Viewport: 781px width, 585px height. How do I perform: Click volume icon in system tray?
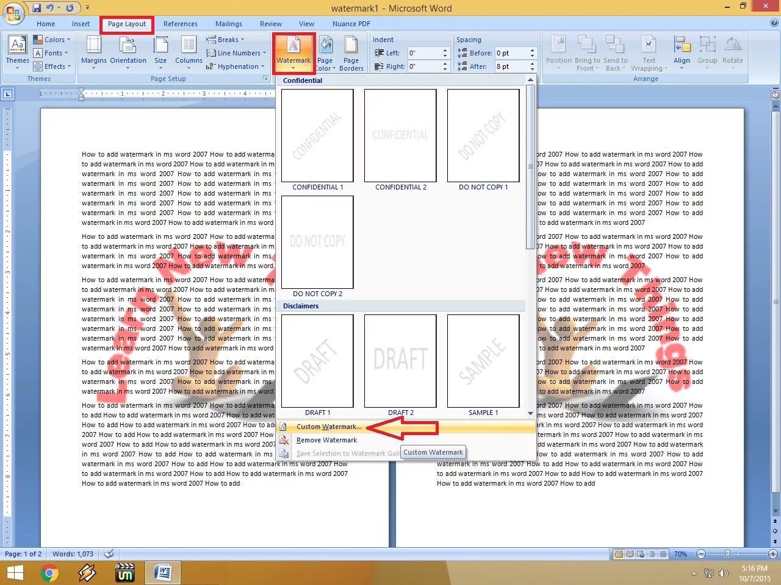[x=723, y=573]
